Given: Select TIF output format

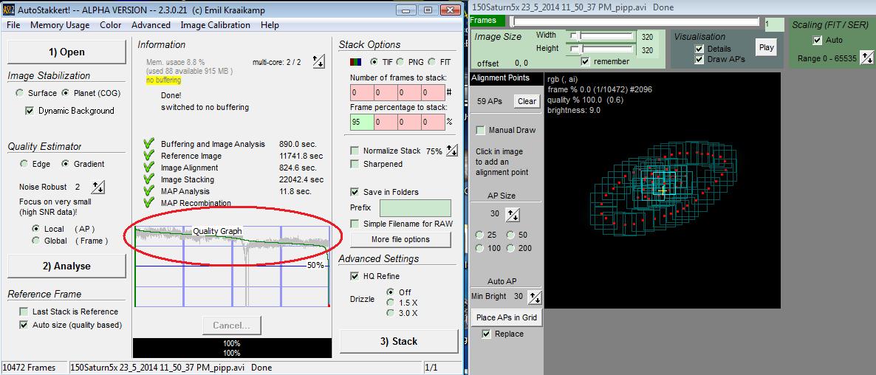Looking at the screenshot, I should click(373, 62).
